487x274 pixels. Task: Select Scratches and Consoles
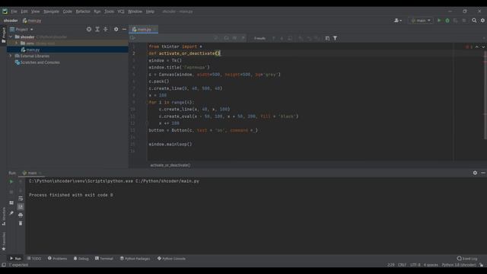pos(40,62)
